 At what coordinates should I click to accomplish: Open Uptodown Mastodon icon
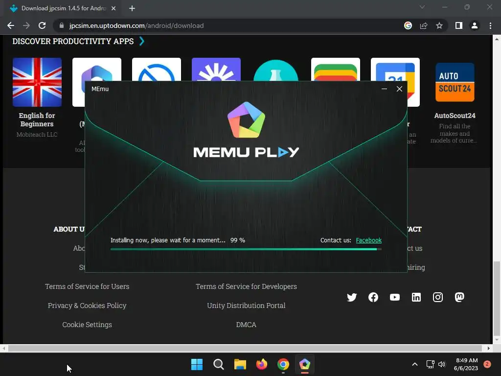[x=459, y=297]
